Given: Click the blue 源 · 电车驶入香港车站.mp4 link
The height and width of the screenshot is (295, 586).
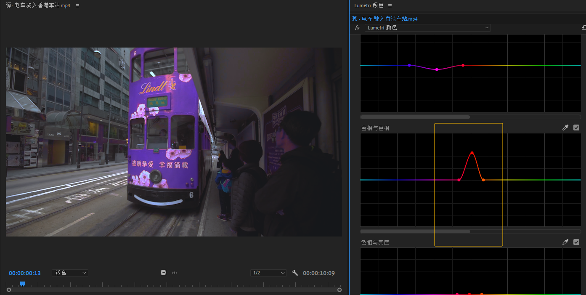Looking at the screenshot, I should pos(385,19).
